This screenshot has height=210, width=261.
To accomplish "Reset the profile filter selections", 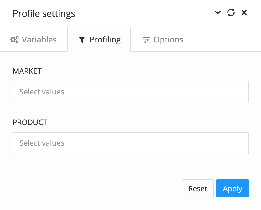I will [197, 188].
